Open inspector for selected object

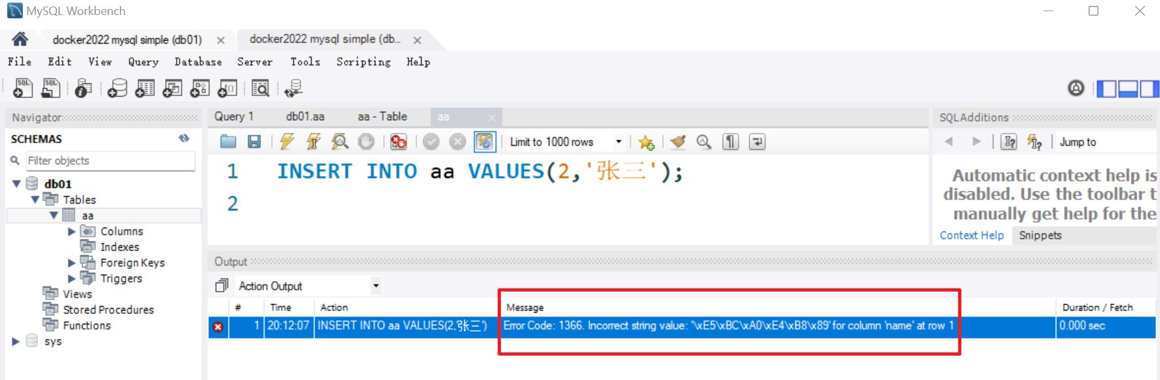(83, 88)
